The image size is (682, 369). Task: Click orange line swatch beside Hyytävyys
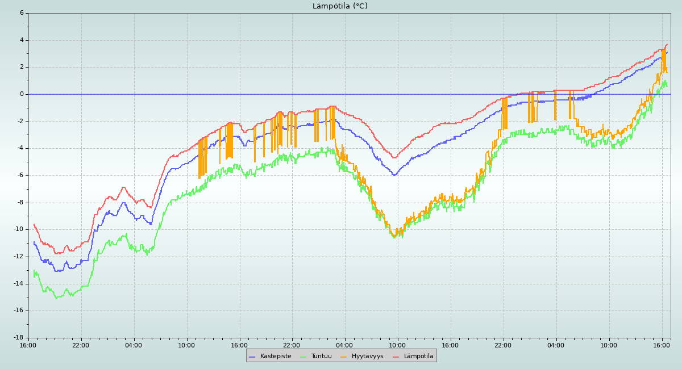pos(344,356)
